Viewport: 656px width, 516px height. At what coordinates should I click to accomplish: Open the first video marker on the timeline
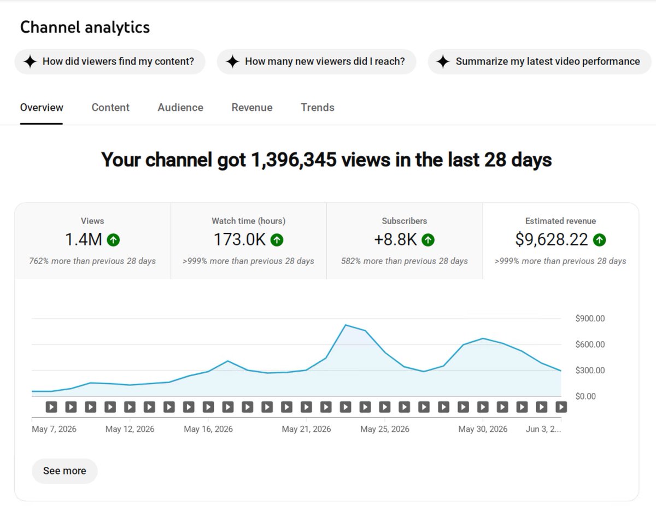51,407
